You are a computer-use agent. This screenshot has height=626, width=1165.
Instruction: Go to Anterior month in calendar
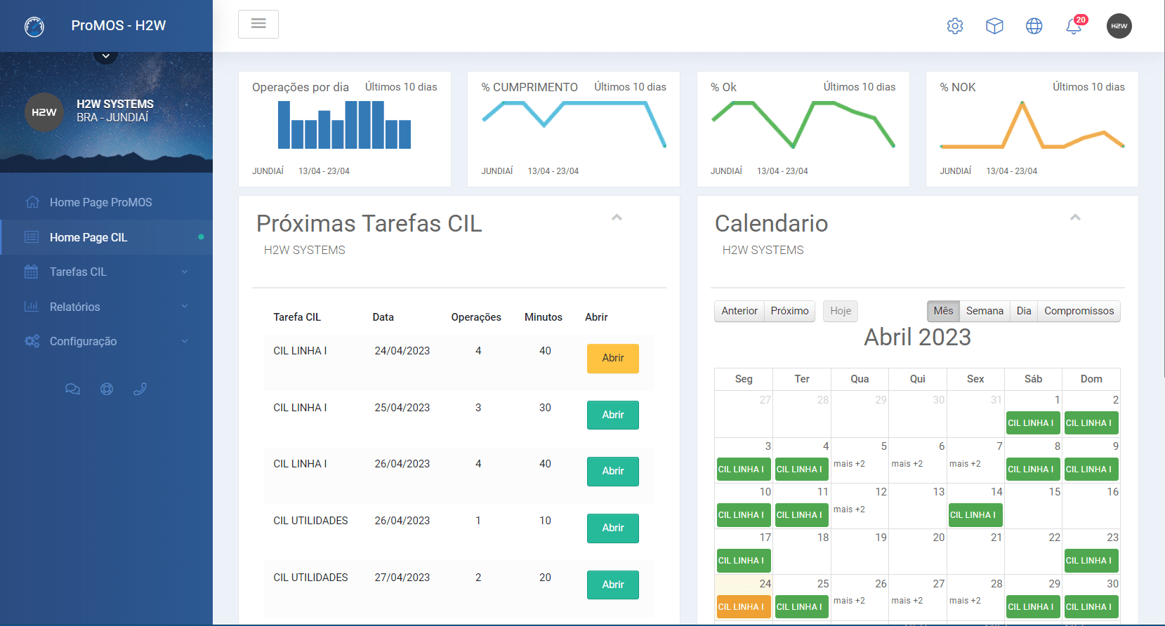click(x=739, y=311)
